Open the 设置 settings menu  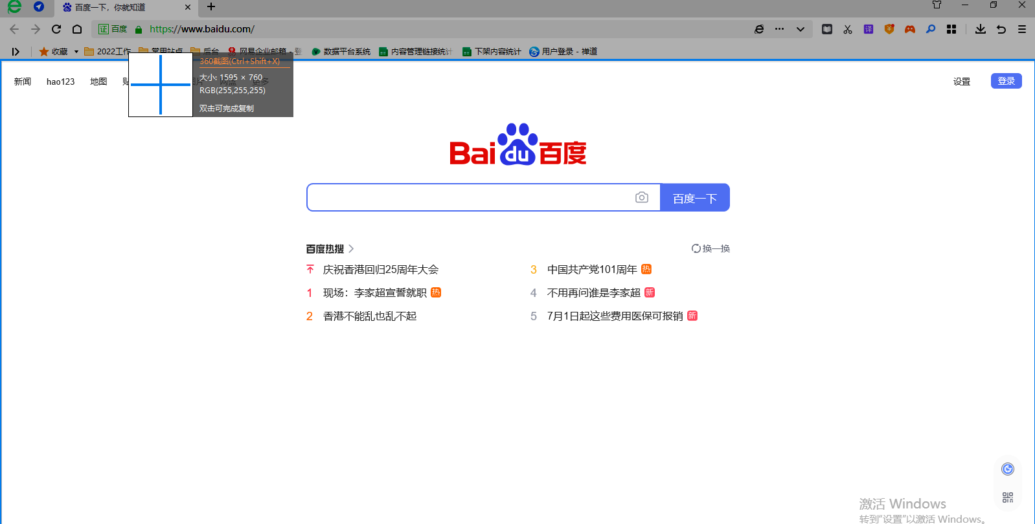click(962, 82)
